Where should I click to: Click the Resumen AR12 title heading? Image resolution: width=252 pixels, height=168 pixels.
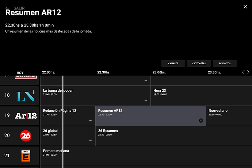tap(33, 12)
